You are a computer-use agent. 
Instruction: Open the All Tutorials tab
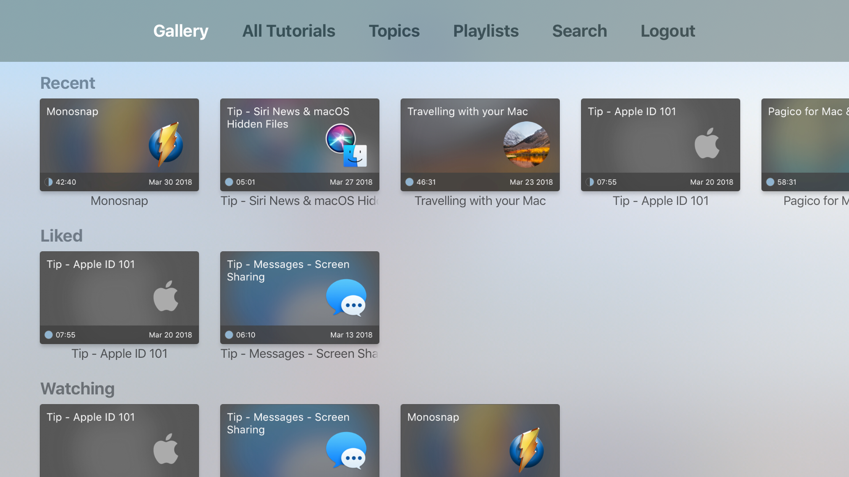pyautogui.click(x=288, y=31)
